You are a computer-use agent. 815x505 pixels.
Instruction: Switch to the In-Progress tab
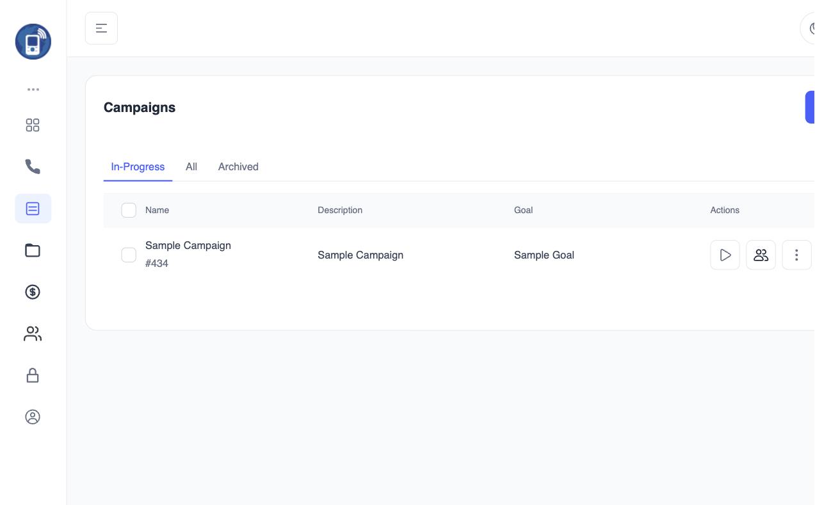coord(138,166)
